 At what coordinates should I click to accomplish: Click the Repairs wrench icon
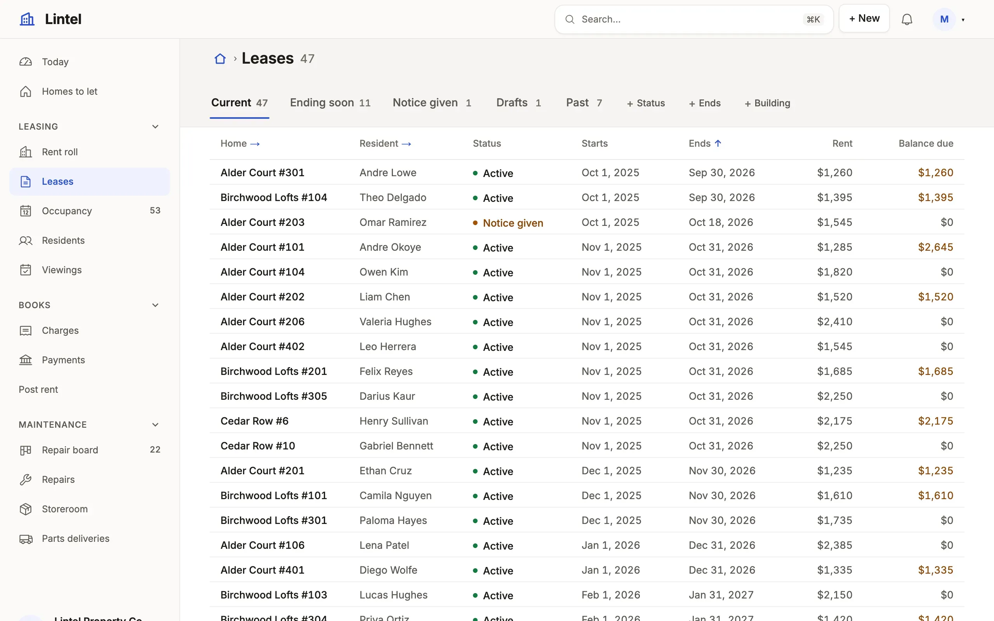26,480
